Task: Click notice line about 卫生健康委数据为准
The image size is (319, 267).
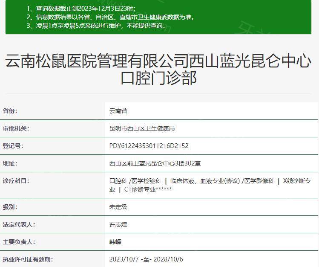Action: point(111,17)
